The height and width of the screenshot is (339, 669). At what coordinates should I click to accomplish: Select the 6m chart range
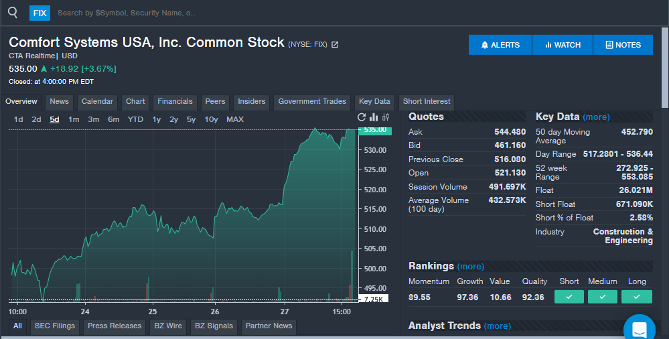(113, 119)
